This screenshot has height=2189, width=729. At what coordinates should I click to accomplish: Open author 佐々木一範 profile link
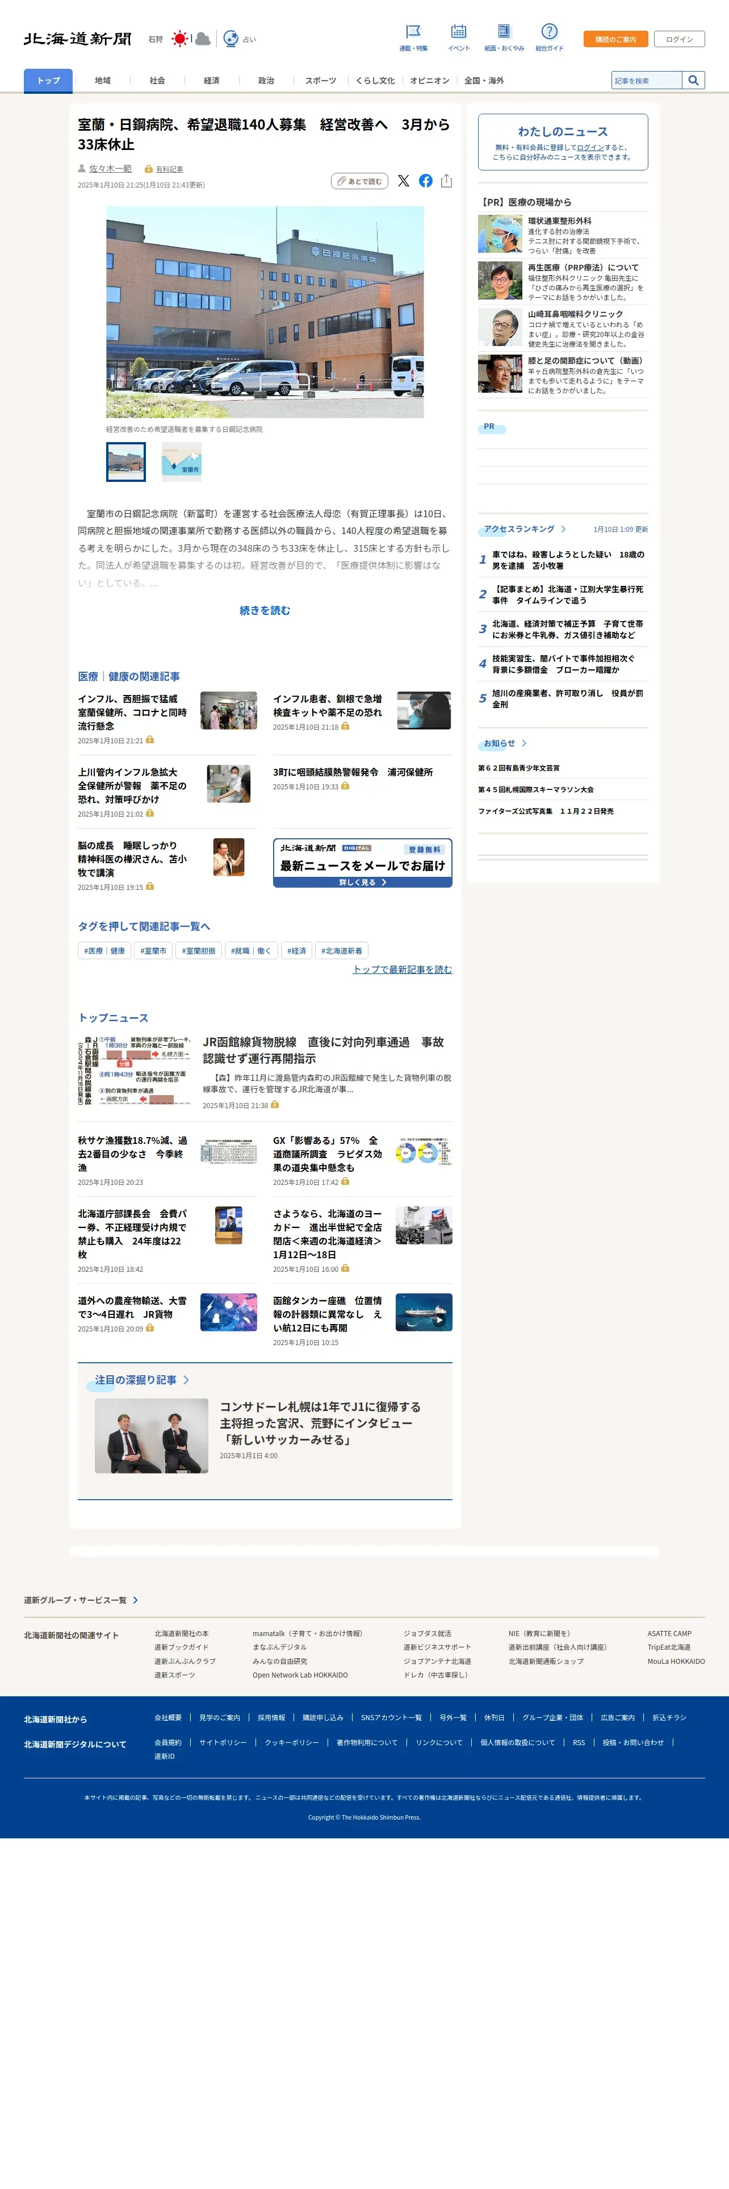(x=110, y=169)
